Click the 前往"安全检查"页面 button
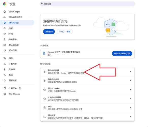Image resolution: width=148 pixels, height=127 pixels. click(x=122, y=54)
